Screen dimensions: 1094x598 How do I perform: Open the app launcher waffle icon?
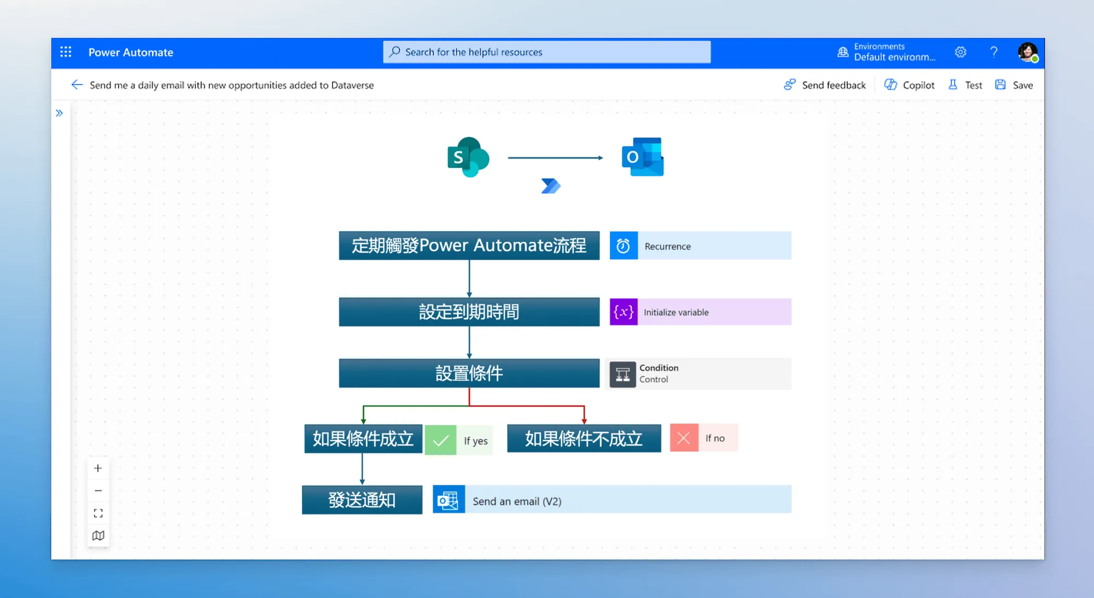pyautogui.click(x=66, y=52)
